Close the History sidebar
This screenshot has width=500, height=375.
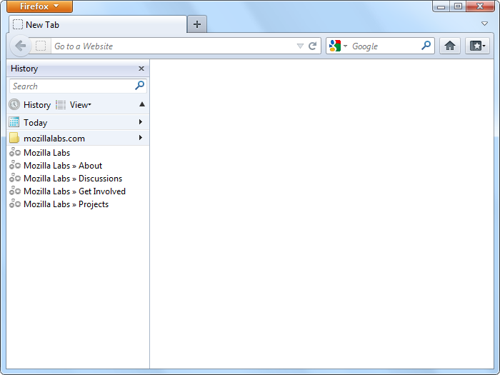141,69
